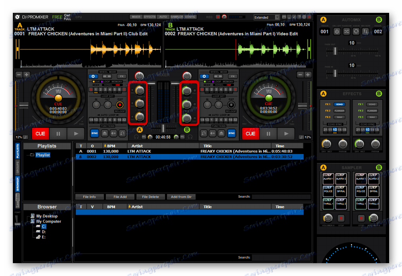Viewport: 402px width, 276px height.
Task: Open the SAMPLER tab in top menu
Action: pos(176,17)
